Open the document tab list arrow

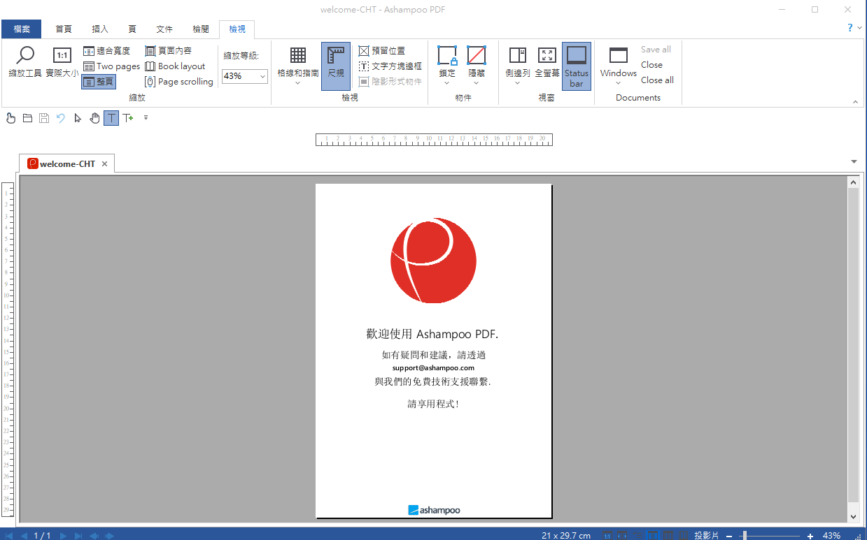(854, 161)
